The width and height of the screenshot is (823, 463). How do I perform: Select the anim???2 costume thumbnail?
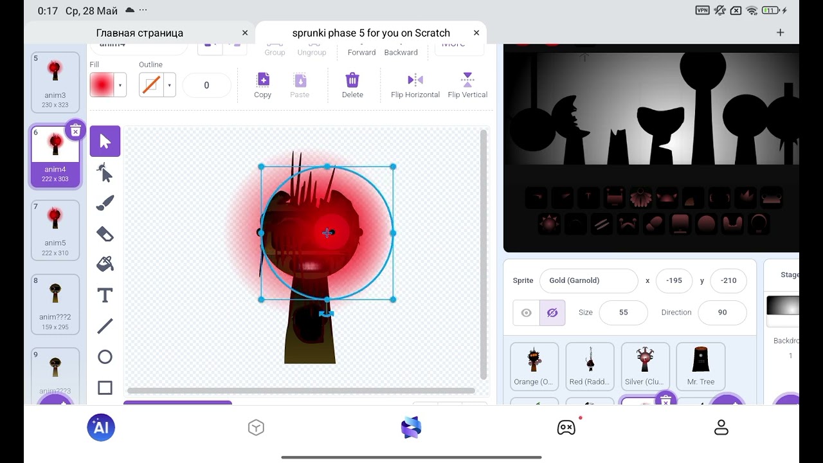pos(55,304)
